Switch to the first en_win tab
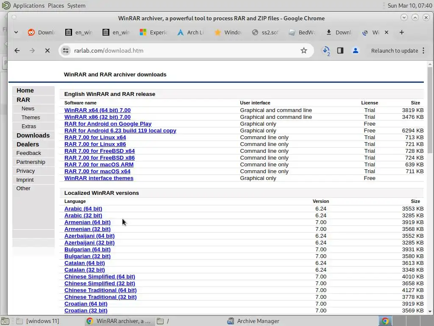434x326 pixels. click(x=79, y=32)
